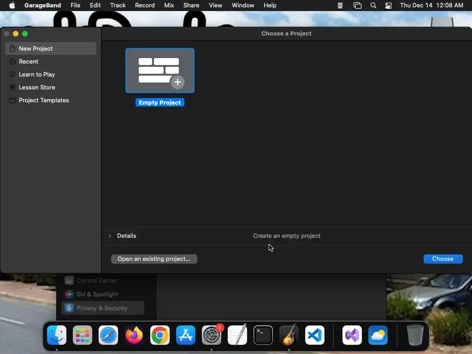472x354 pixels.
Task: Select Control Center in System Settings window
Action: point(103,280)
